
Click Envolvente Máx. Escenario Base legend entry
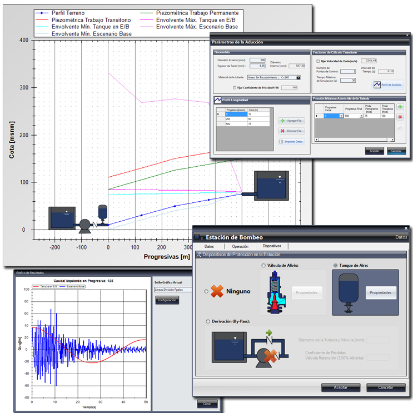tap(189, 27)
